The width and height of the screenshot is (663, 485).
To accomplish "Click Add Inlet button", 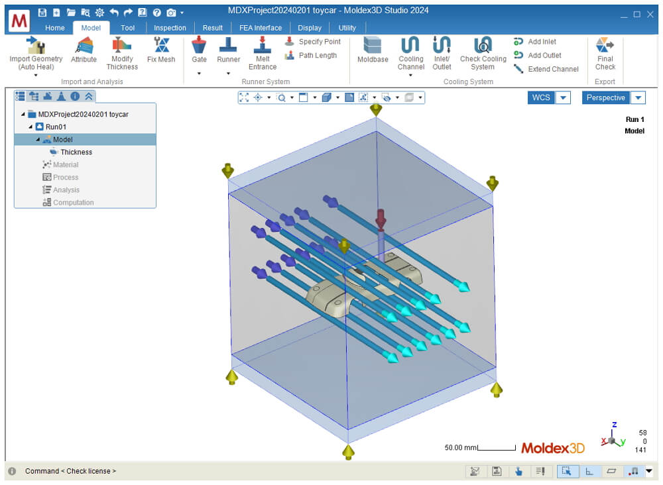I will (x=535, y=41).
